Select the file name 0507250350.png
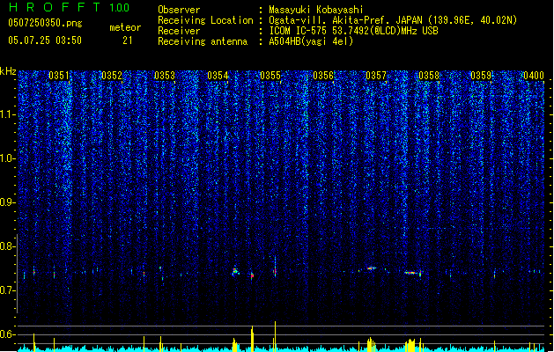 (45, 23)
